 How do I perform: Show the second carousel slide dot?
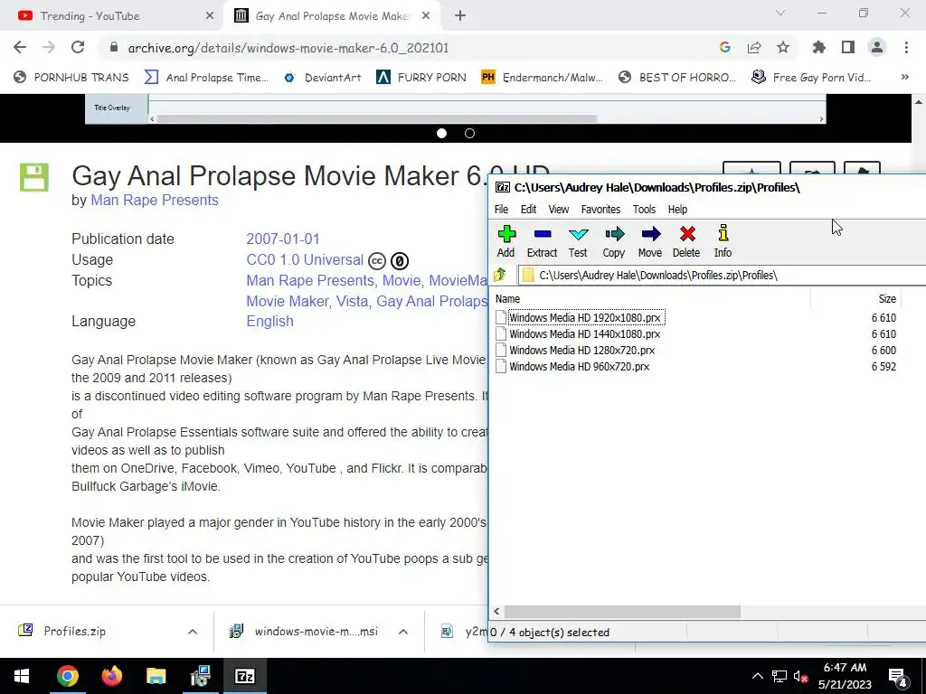pyautogui.click(x=469, y=134)
